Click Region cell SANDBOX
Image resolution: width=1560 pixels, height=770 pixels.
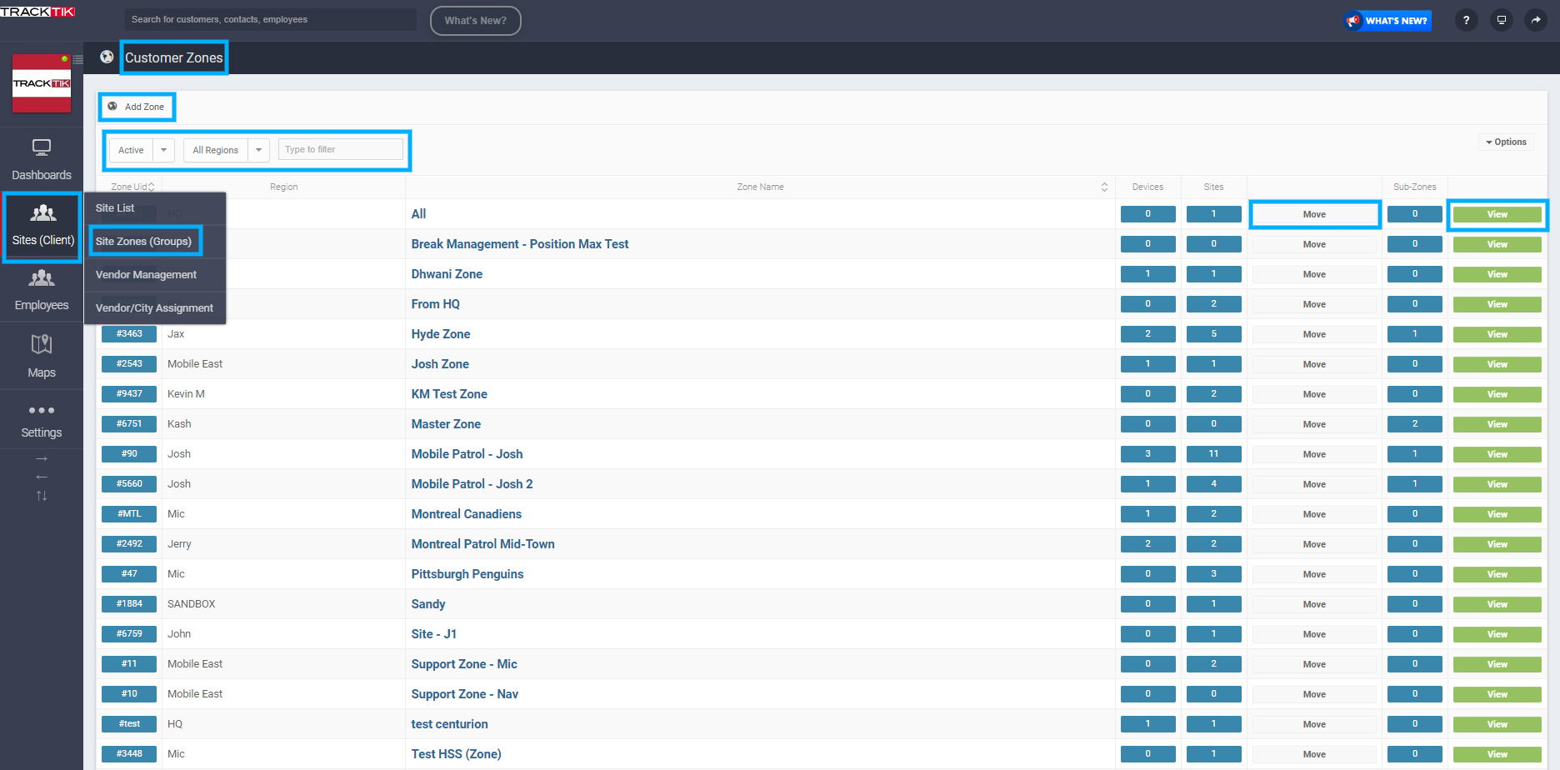click(x=192, y=604)
